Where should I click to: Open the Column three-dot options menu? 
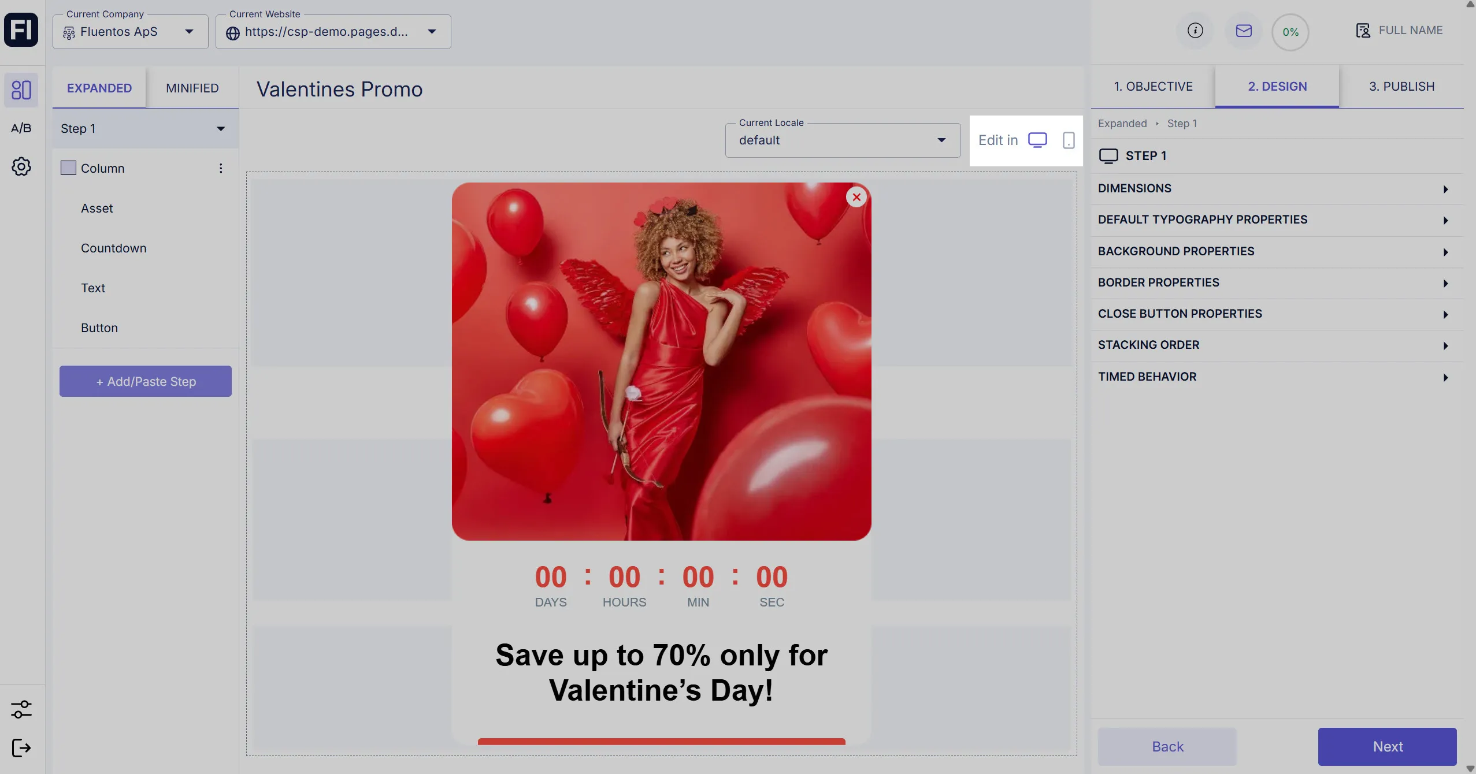[221, 168]
